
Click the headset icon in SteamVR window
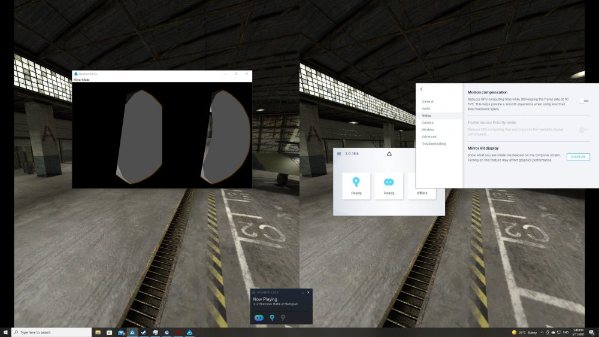259,317
